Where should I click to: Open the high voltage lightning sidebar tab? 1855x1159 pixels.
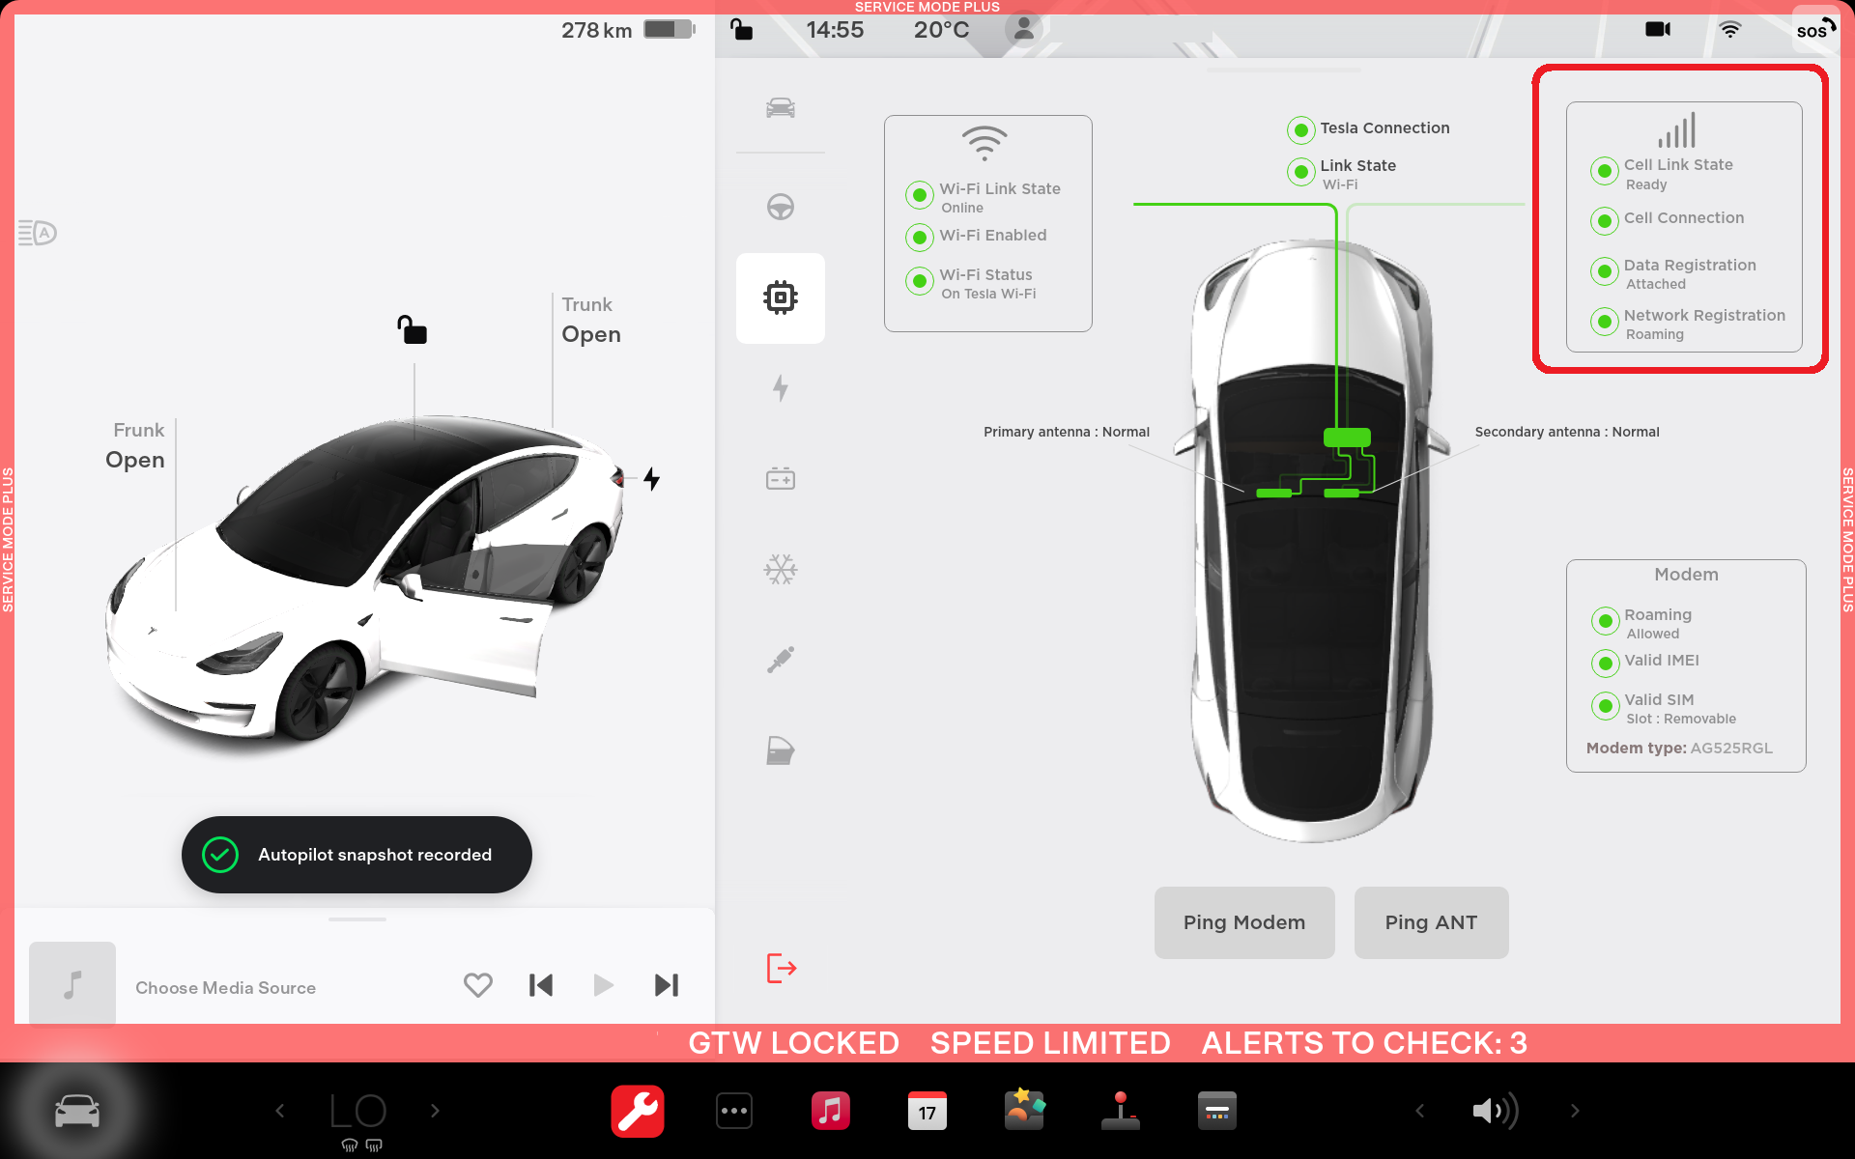click(780, 388)
